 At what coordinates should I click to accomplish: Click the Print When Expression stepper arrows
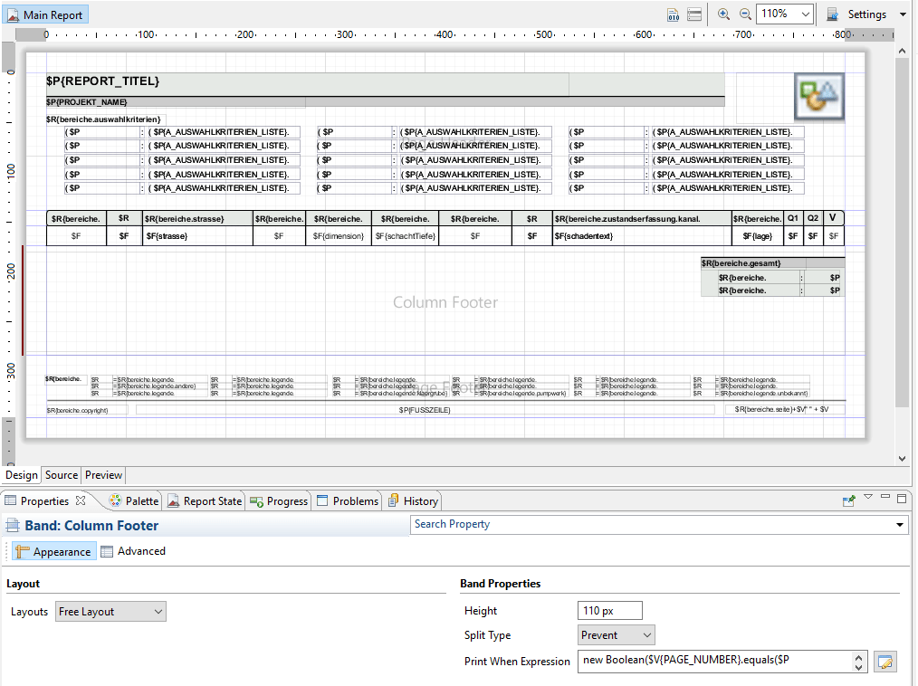[x=858, y=662]
